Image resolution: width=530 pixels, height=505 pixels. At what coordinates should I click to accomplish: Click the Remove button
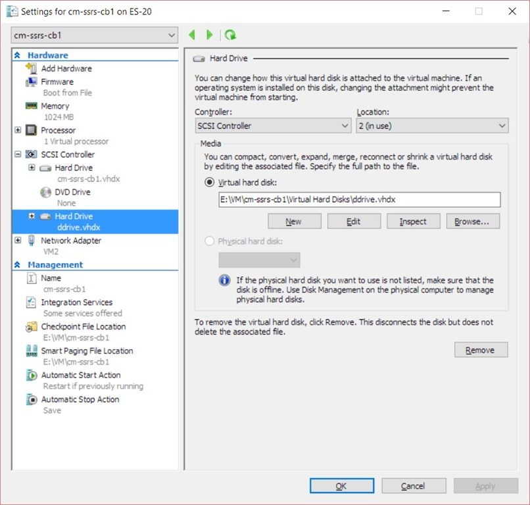click(x=480, y=350)
